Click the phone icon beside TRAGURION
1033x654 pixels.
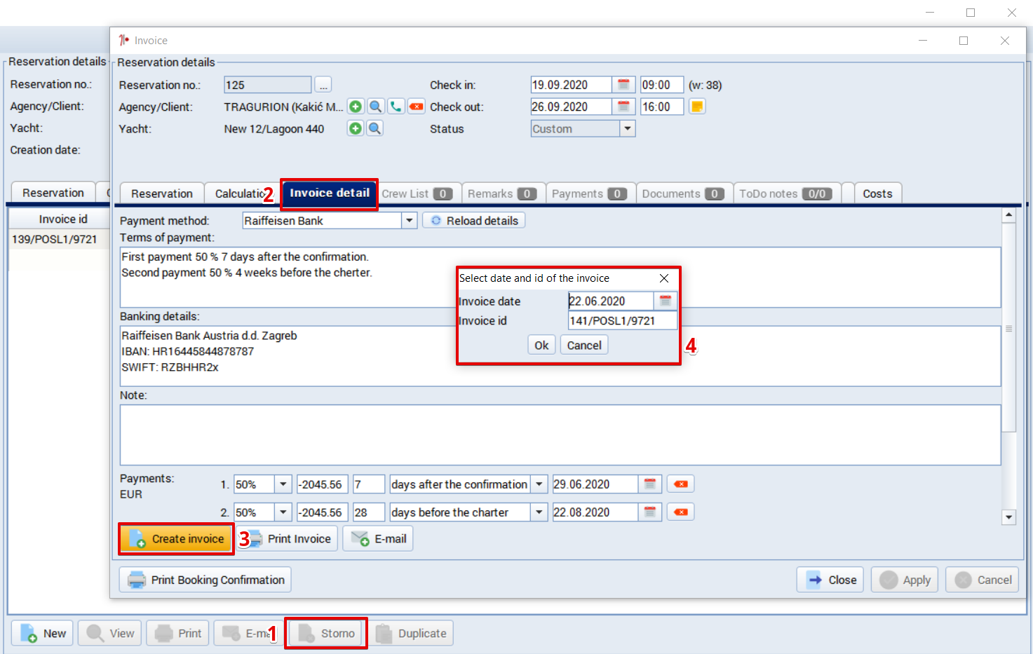(396, 107)
